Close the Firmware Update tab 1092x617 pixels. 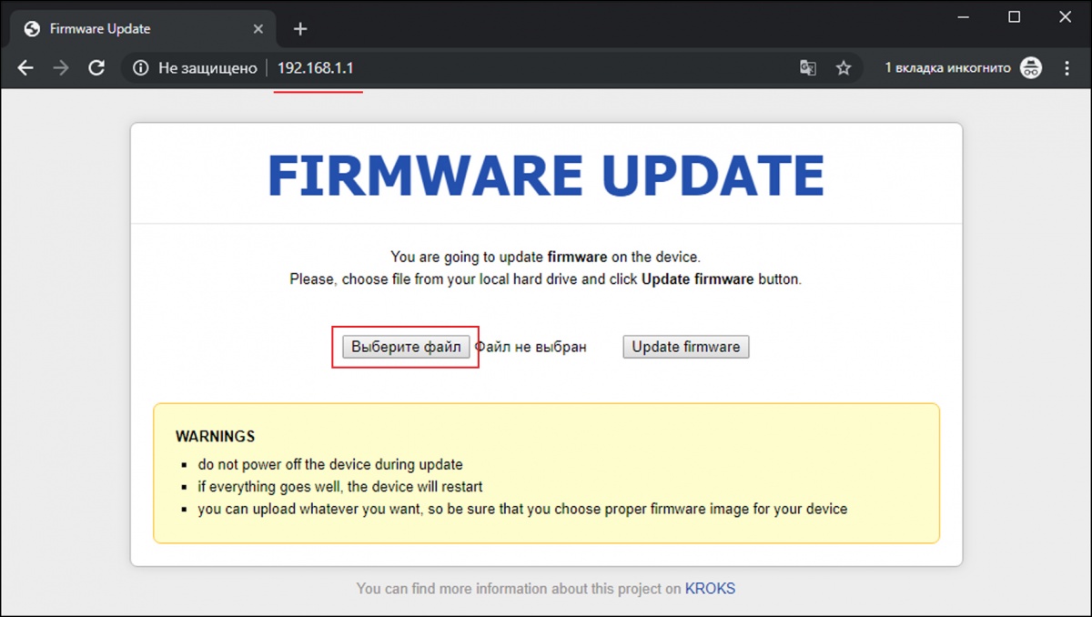pyautogui.click(x=258, y=29)
